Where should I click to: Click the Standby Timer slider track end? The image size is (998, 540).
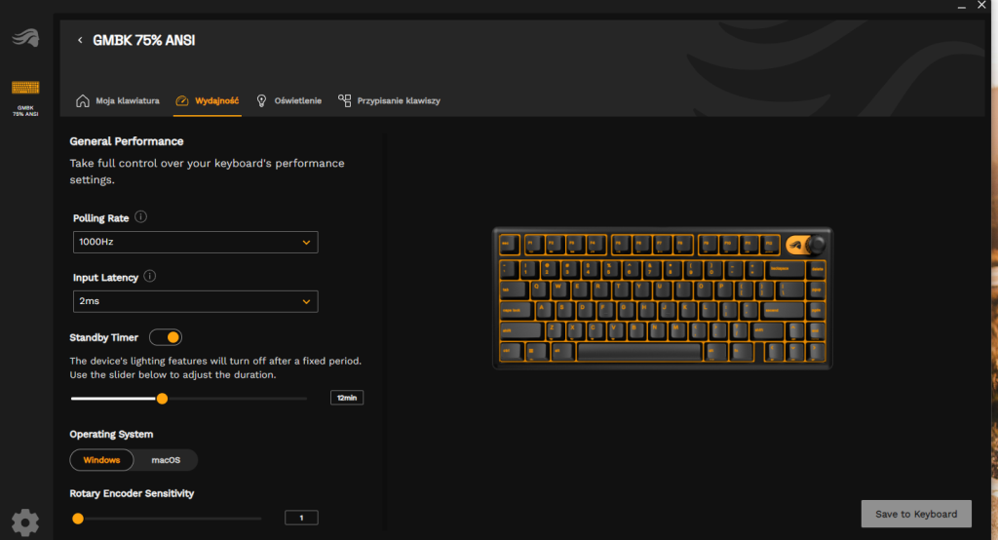click(x=305, y=399)
